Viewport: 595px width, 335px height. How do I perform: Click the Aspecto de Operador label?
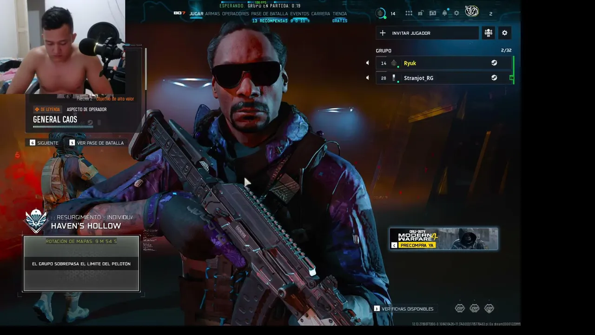point(87,109)
